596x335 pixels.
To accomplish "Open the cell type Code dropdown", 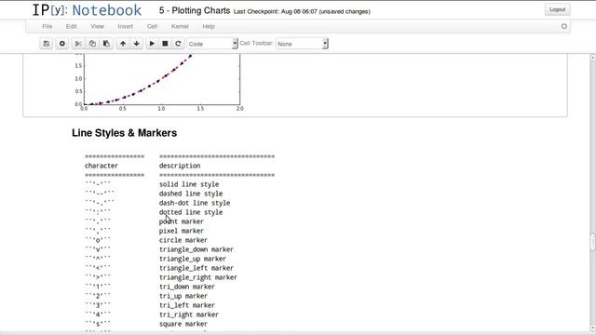I will 212,44.
